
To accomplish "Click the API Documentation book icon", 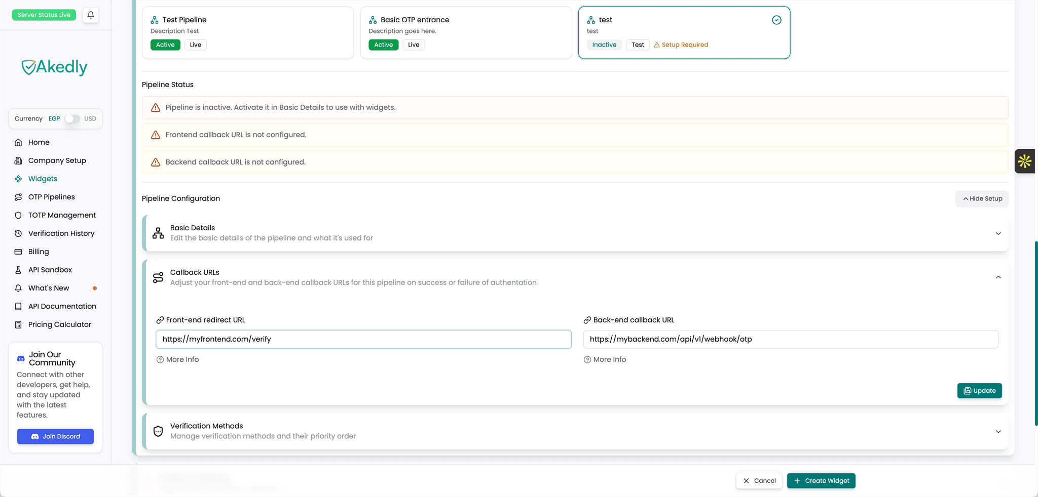I will tap(18, 306).
